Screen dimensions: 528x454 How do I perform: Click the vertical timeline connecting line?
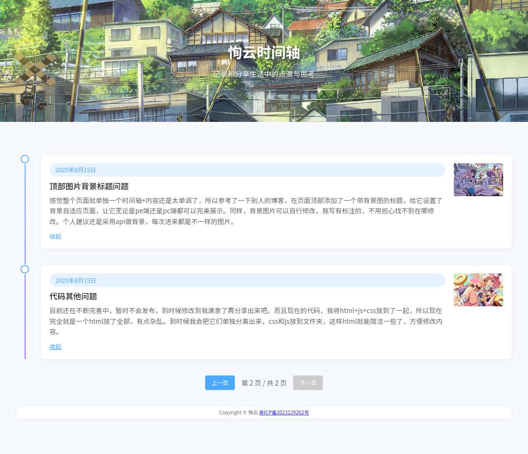[x=25, y=220]
